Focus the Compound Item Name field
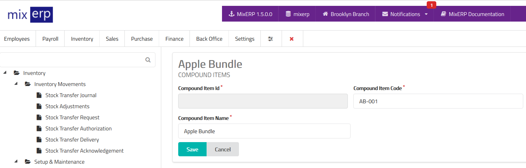The height and width of the screenshot is (168, 526). pos(264,131)
